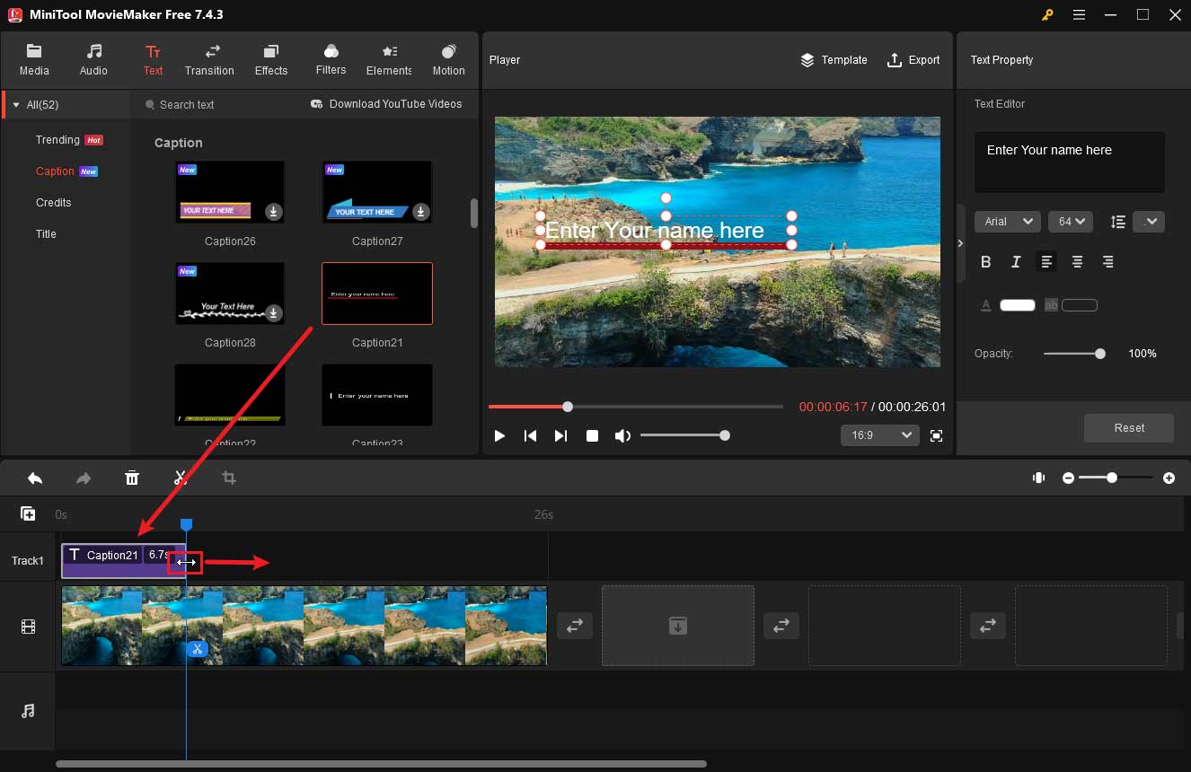Open the Media tab
The height and width of the screenshot is (772, 1191).
point(34,60)
